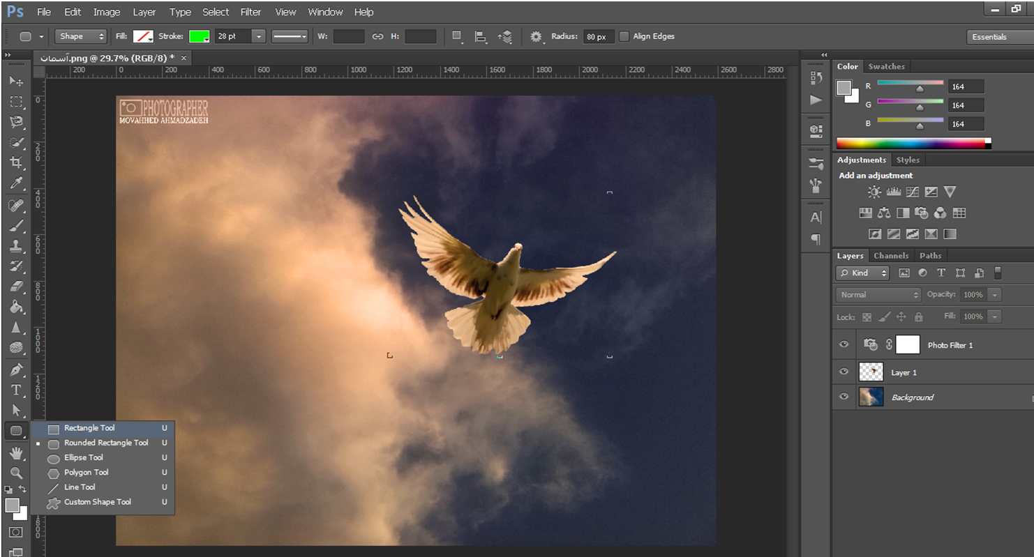Image resolution: width=1034 pixels, height=557 pixels.
Task: Select the Eraser tool
Action: 16,287
